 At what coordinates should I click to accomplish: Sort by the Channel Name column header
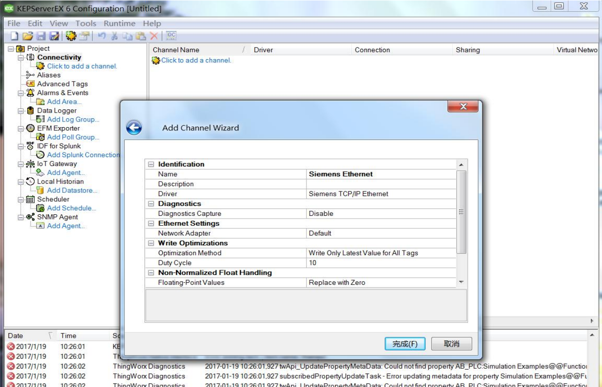click(x=199, y=50)
